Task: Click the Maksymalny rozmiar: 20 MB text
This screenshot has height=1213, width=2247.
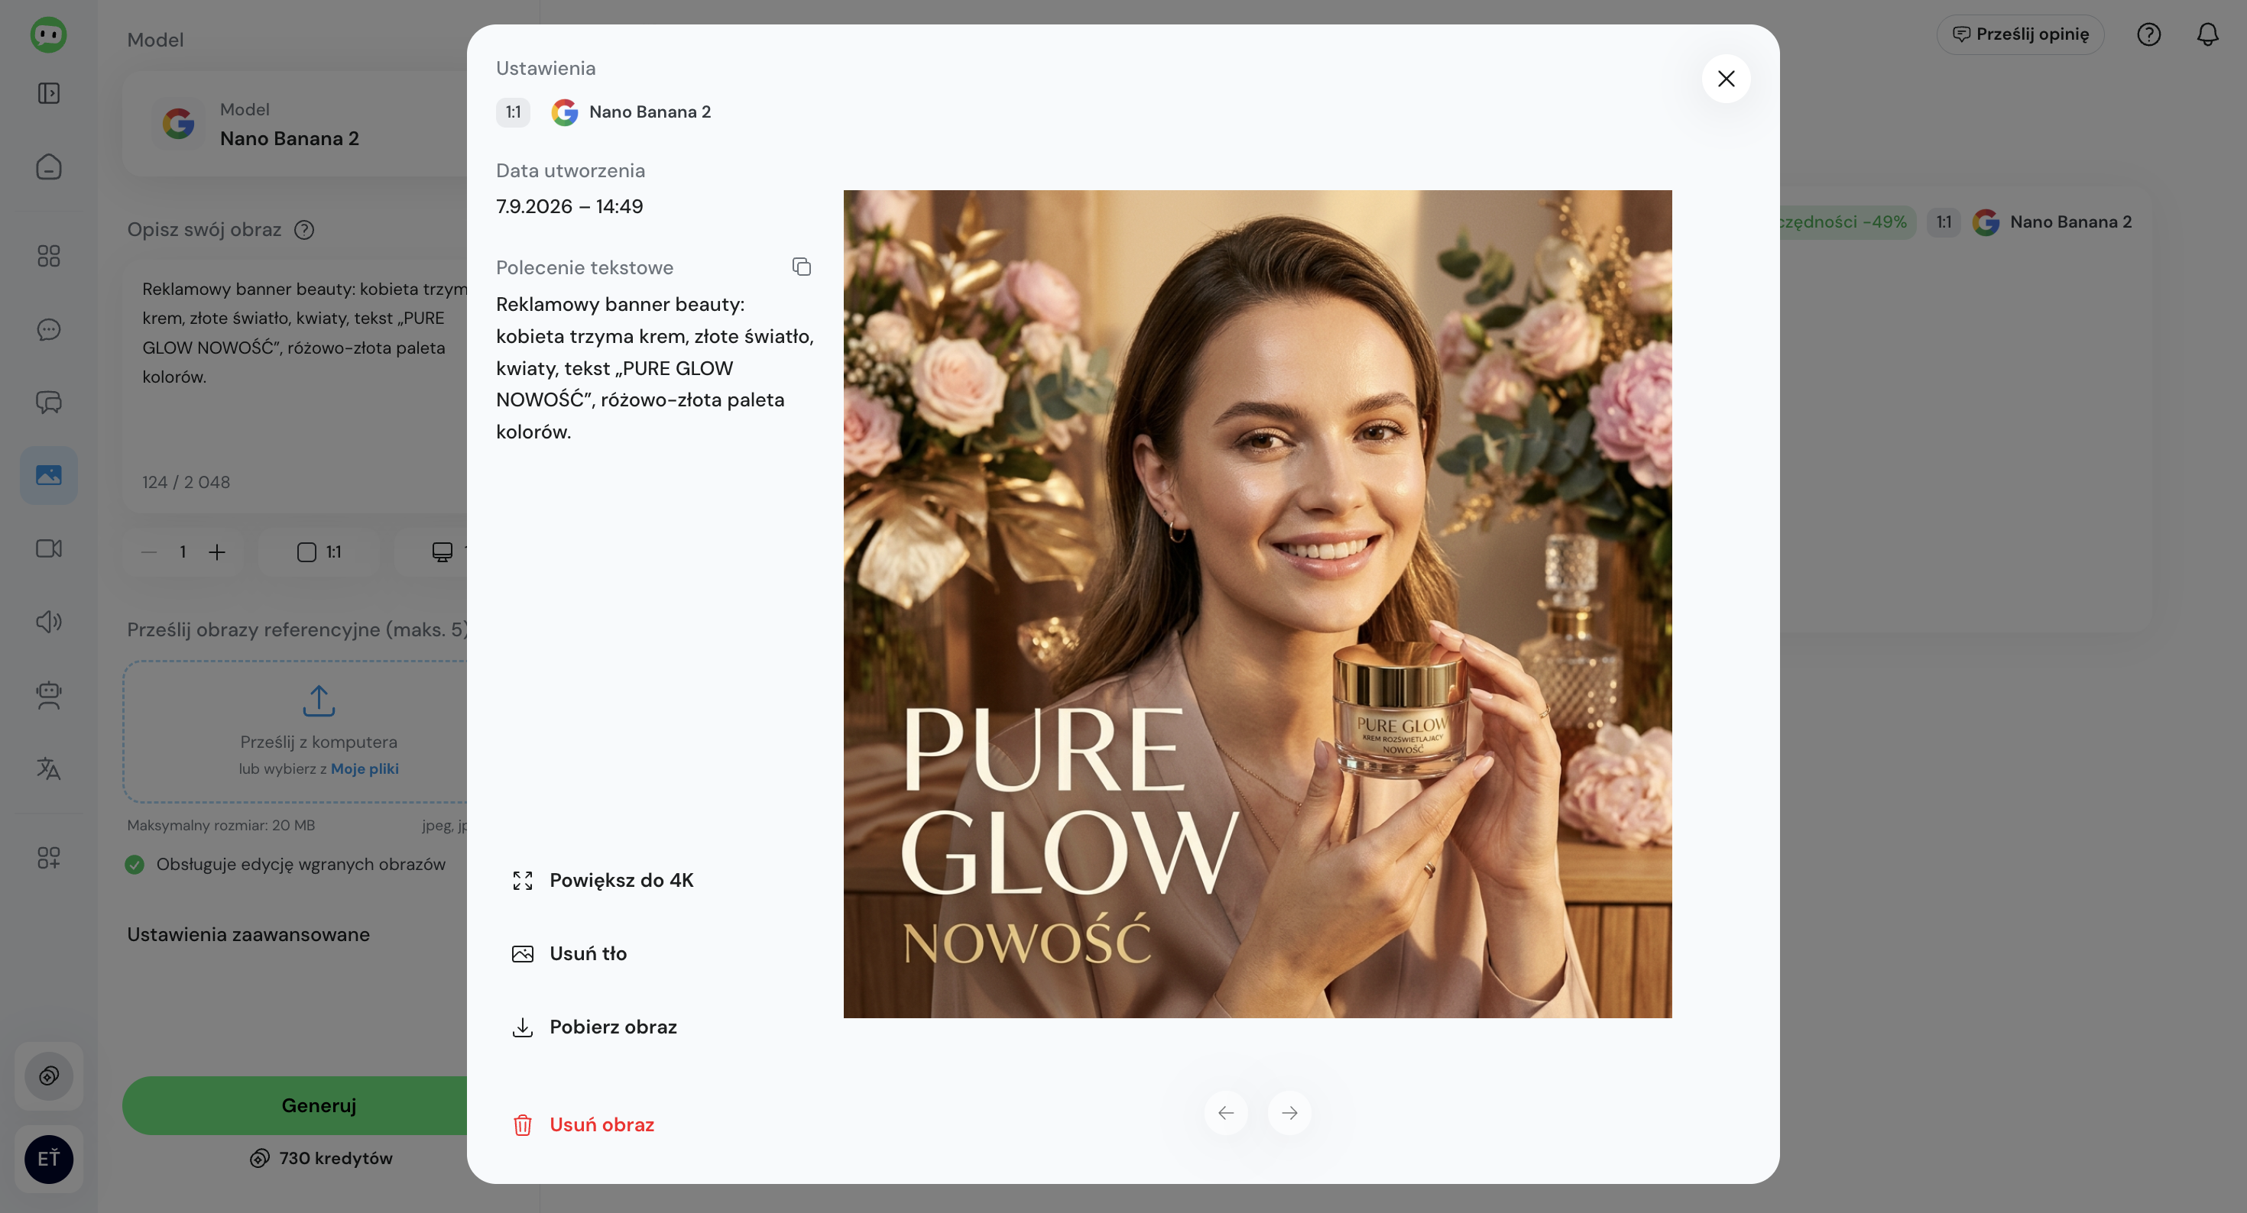Action: (222, 825)
